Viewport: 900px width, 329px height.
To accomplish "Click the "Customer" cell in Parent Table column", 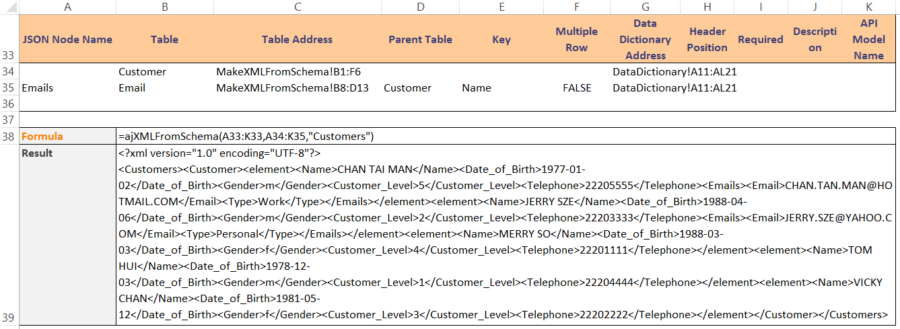I will tap(407, 88).
